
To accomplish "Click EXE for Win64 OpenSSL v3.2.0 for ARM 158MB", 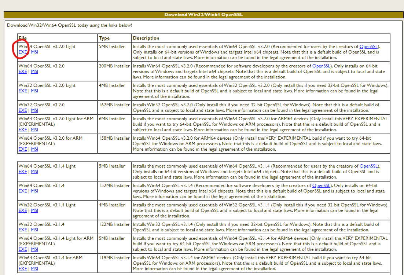I will coord(23,149).
